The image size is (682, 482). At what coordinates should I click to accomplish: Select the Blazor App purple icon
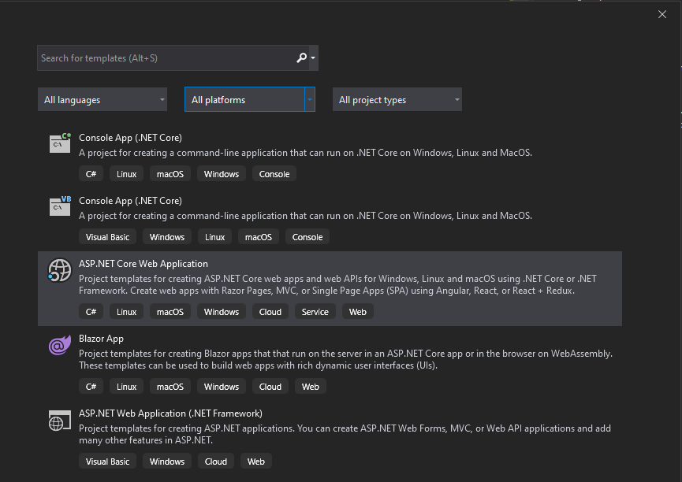click(x=60, y=345)
